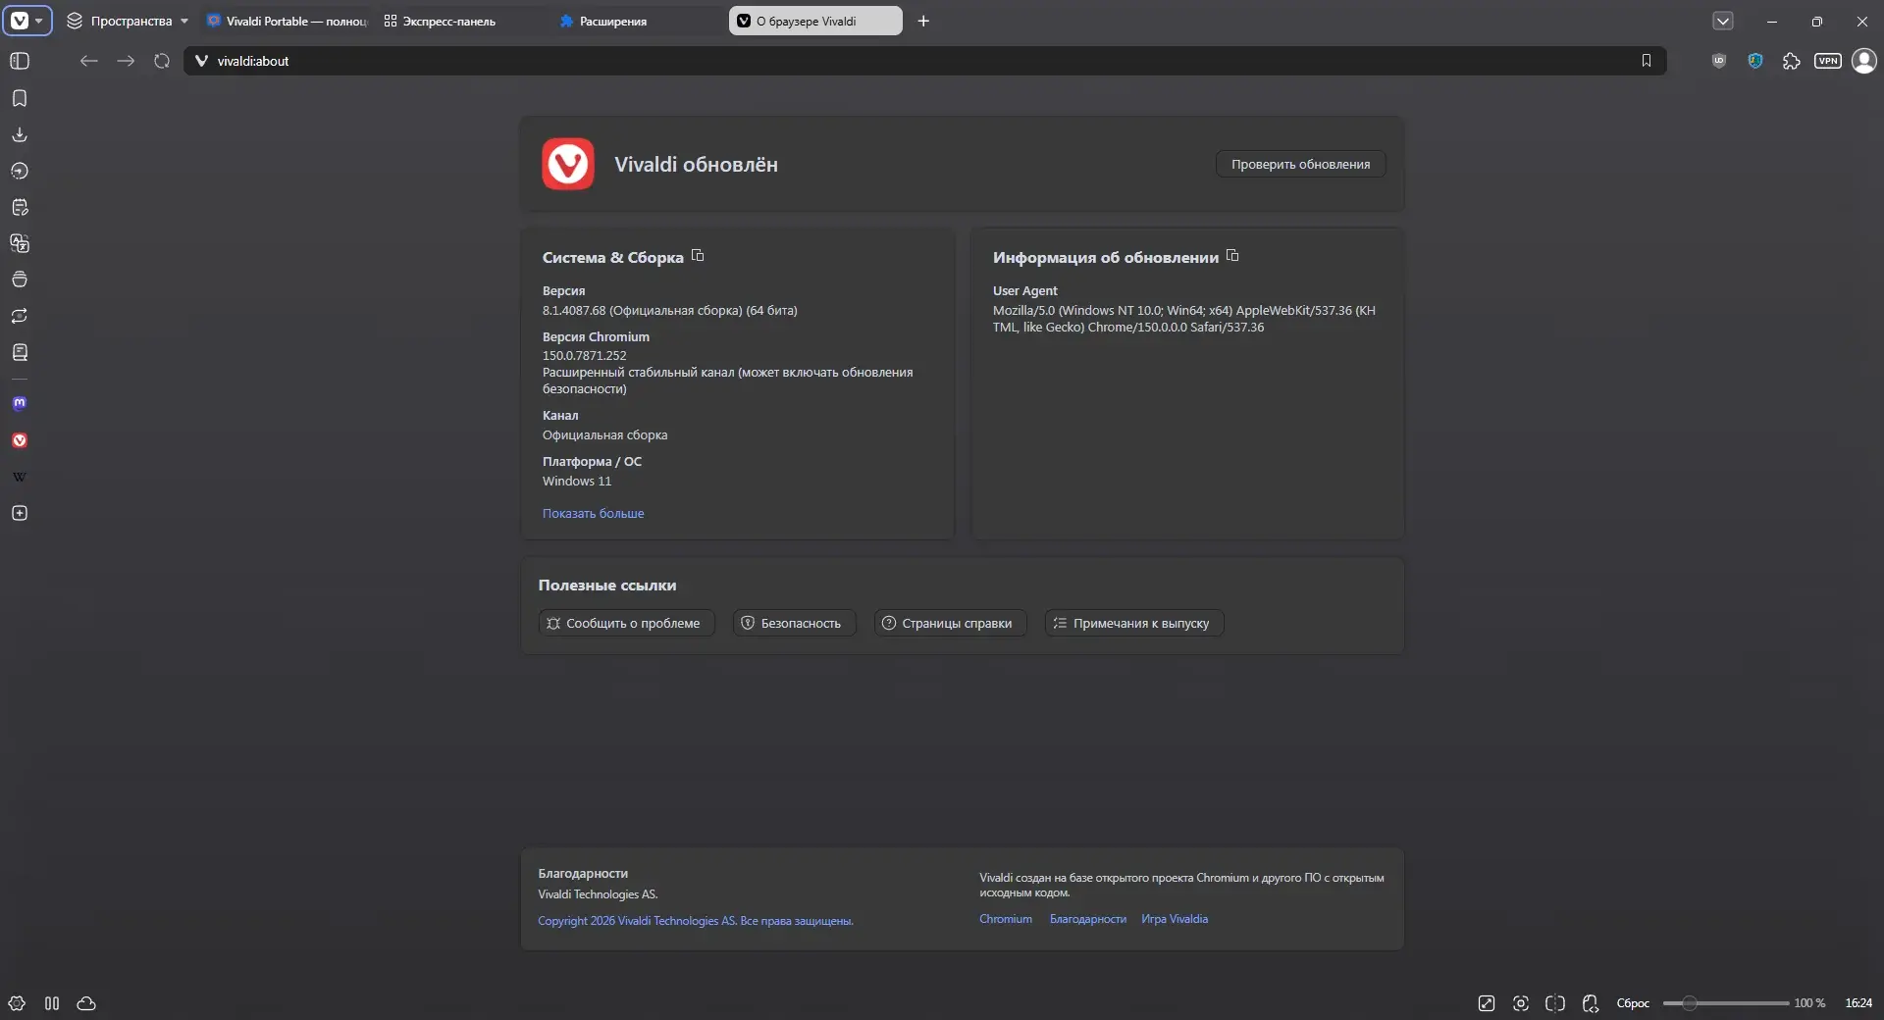The height and width of the screenshot is (1020, 1884).
Task: Click the Проверить обновления button
Action: pos(1301,164)
